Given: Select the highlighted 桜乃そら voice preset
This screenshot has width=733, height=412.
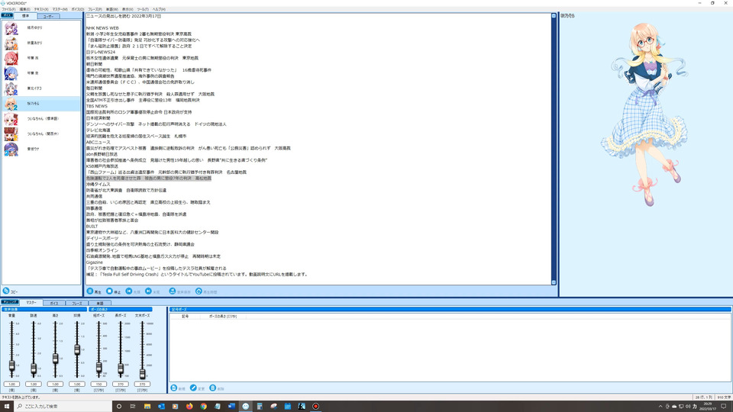Looking at the screenshot, I should click(x=41, y=104).
